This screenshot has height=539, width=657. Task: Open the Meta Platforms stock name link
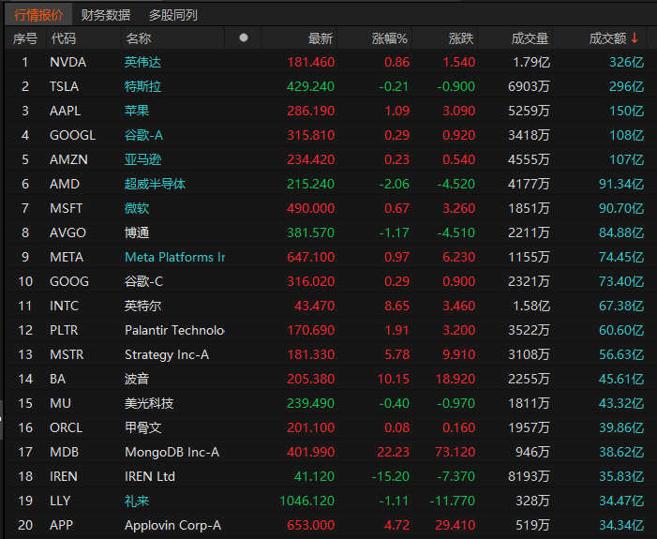pyautogui.click(x=174, y=257)
